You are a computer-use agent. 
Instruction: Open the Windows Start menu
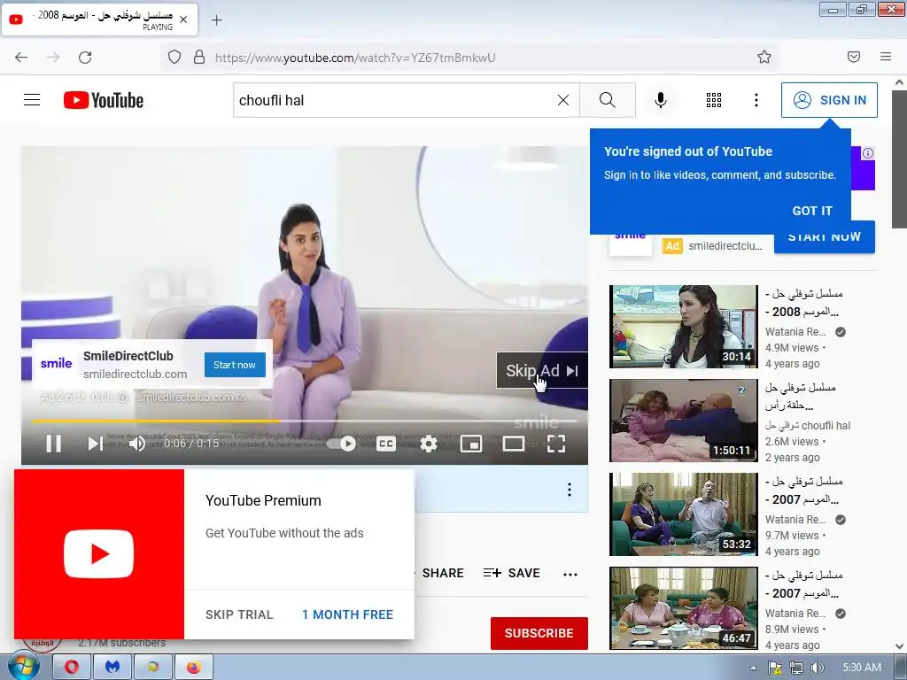pyautogui.click(x=24, y=667)
